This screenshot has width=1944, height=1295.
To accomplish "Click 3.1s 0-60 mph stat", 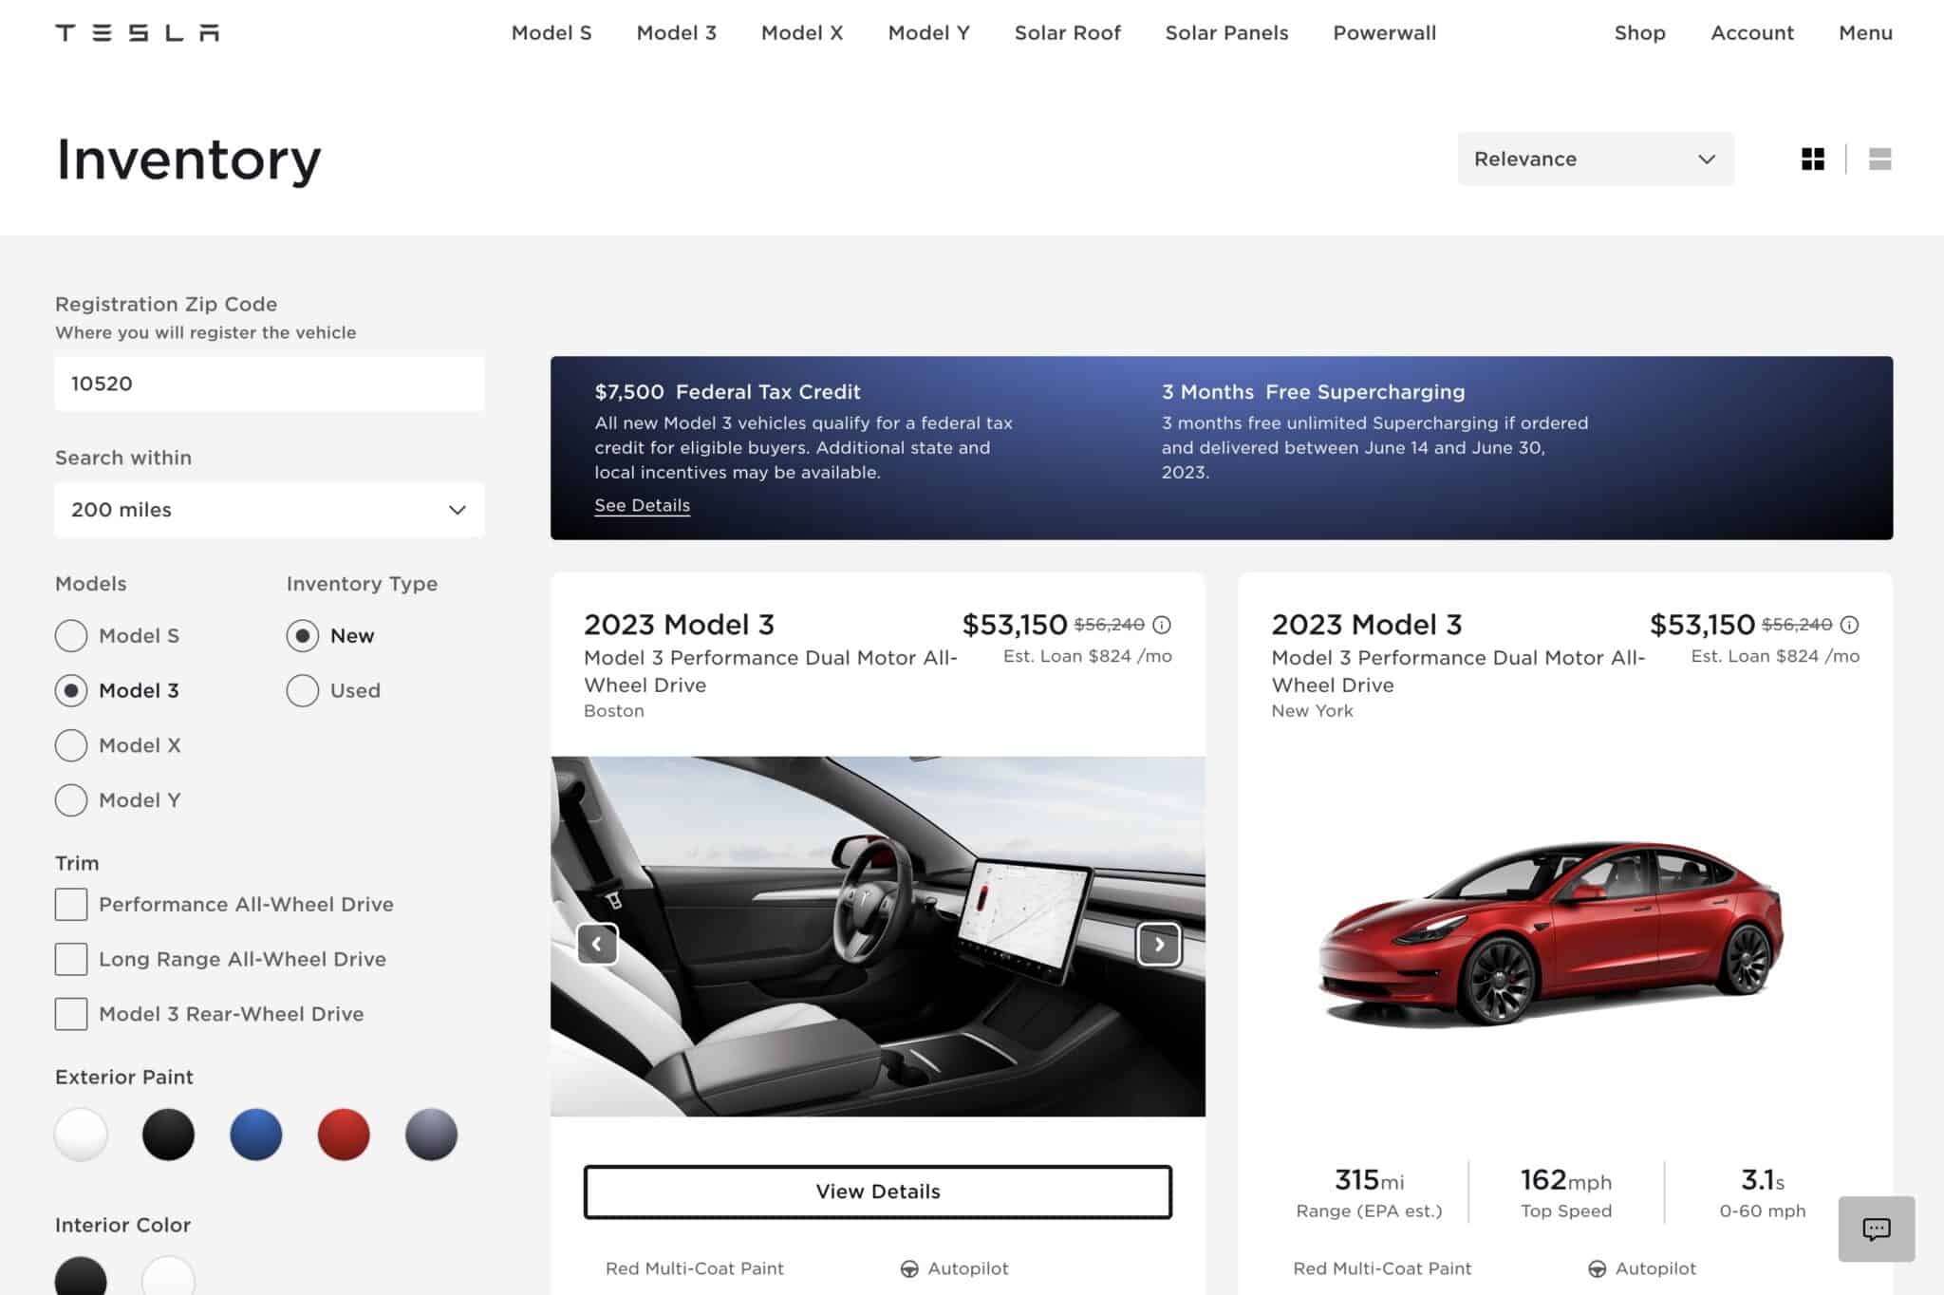I will [x=1763, y=1192].
